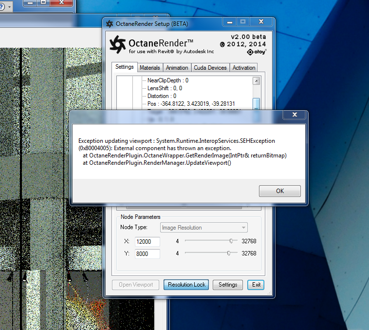Click the horizontal scrollbar below the tree
Screen dimensions: 369x330
tap(184, 208)
